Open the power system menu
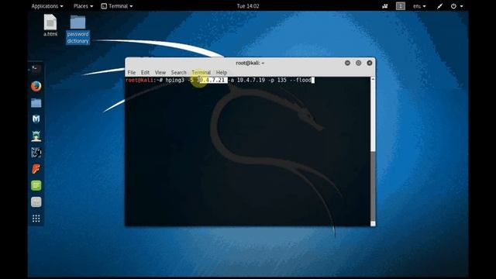This screenshot has width=496, height=279. pos(456,6)
